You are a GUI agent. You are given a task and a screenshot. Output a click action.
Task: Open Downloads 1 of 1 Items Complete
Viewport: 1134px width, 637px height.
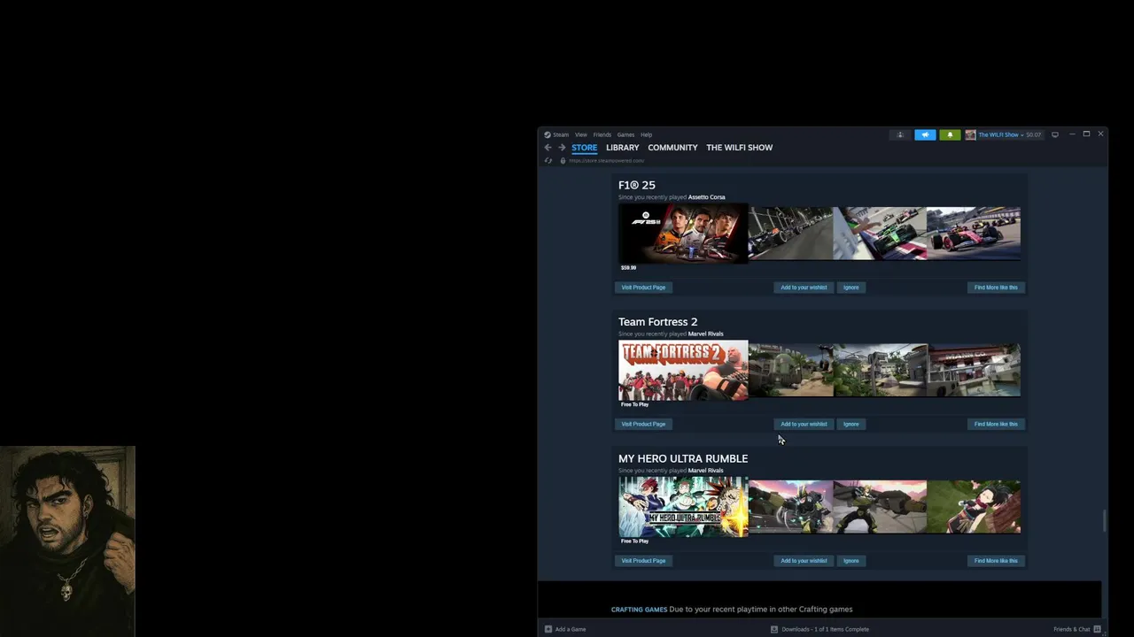tap(825, 629)
